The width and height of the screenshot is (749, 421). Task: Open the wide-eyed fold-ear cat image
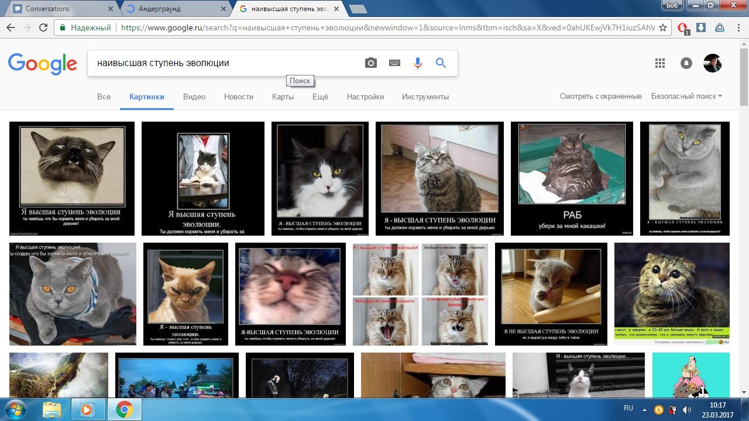[672, 294]
